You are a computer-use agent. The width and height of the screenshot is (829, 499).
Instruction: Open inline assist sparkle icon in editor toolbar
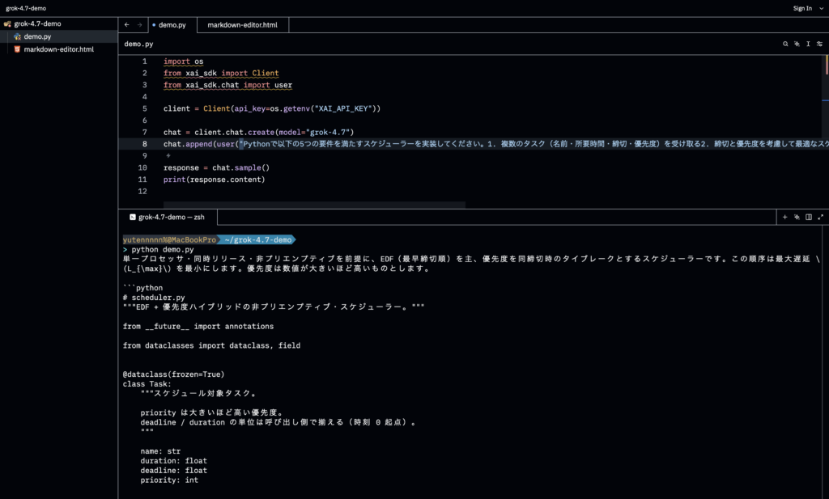coord(797,44)
